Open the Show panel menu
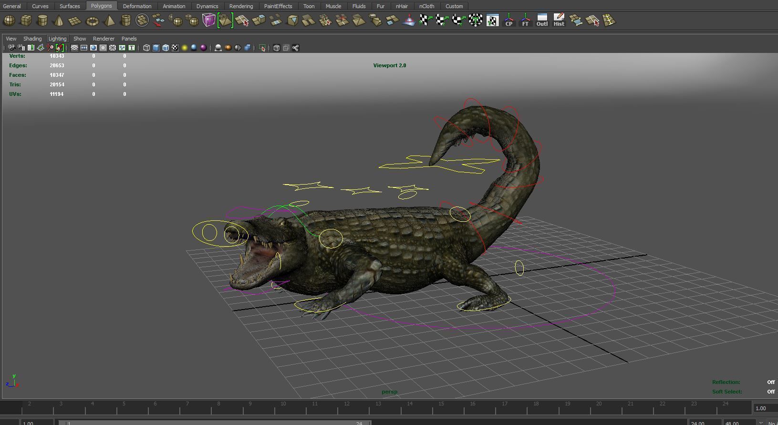The width and height of the screenshot is (778, 425). pyautogui.click(x=80, y=39)
